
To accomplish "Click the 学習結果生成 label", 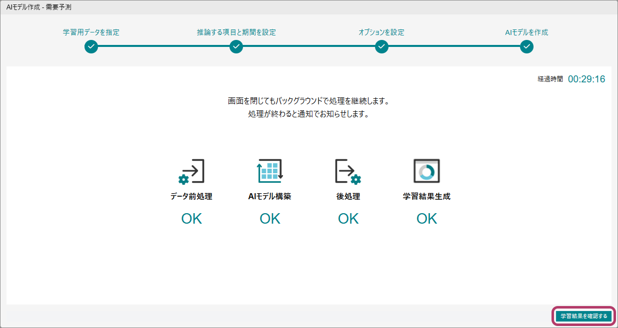I will click(426, 197).
